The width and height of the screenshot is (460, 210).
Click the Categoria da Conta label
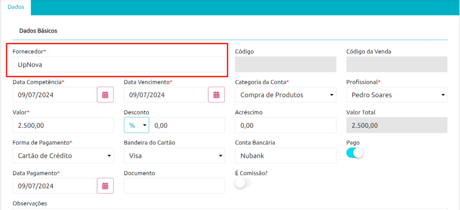(262, 82)
